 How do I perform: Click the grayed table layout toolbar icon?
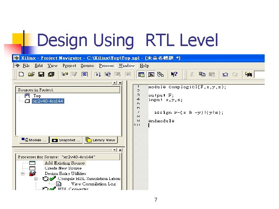(x=128, y=74)
